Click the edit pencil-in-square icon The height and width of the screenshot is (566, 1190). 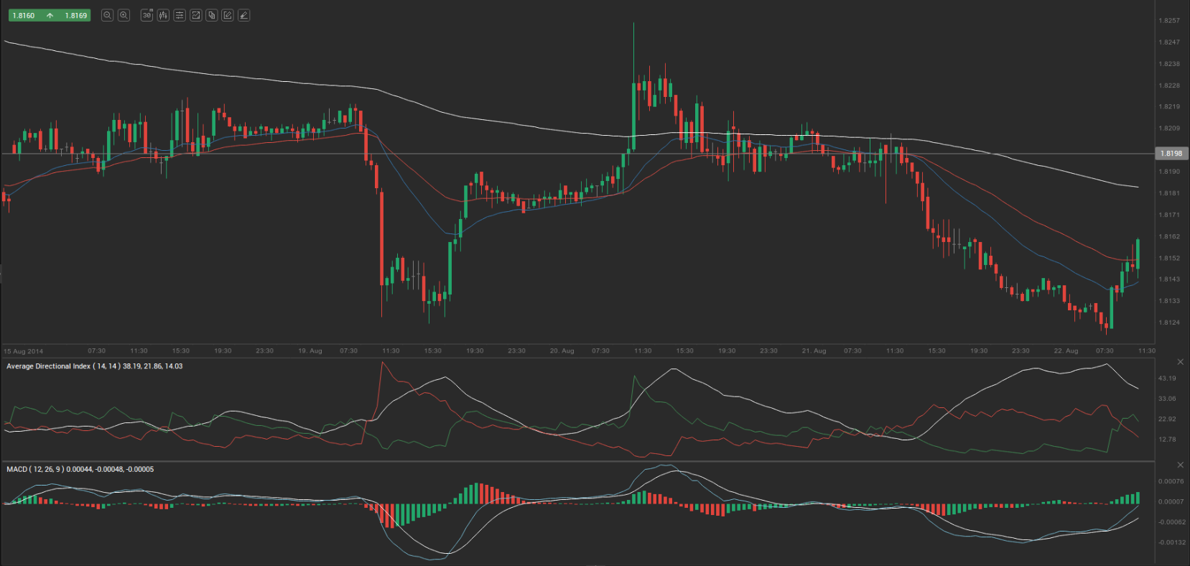coord(228,15)
